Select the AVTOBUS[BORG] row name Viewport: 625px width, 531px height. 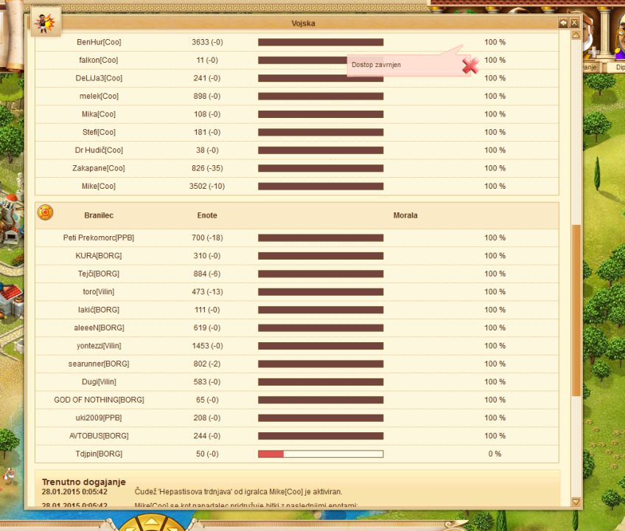coord(99,436)
